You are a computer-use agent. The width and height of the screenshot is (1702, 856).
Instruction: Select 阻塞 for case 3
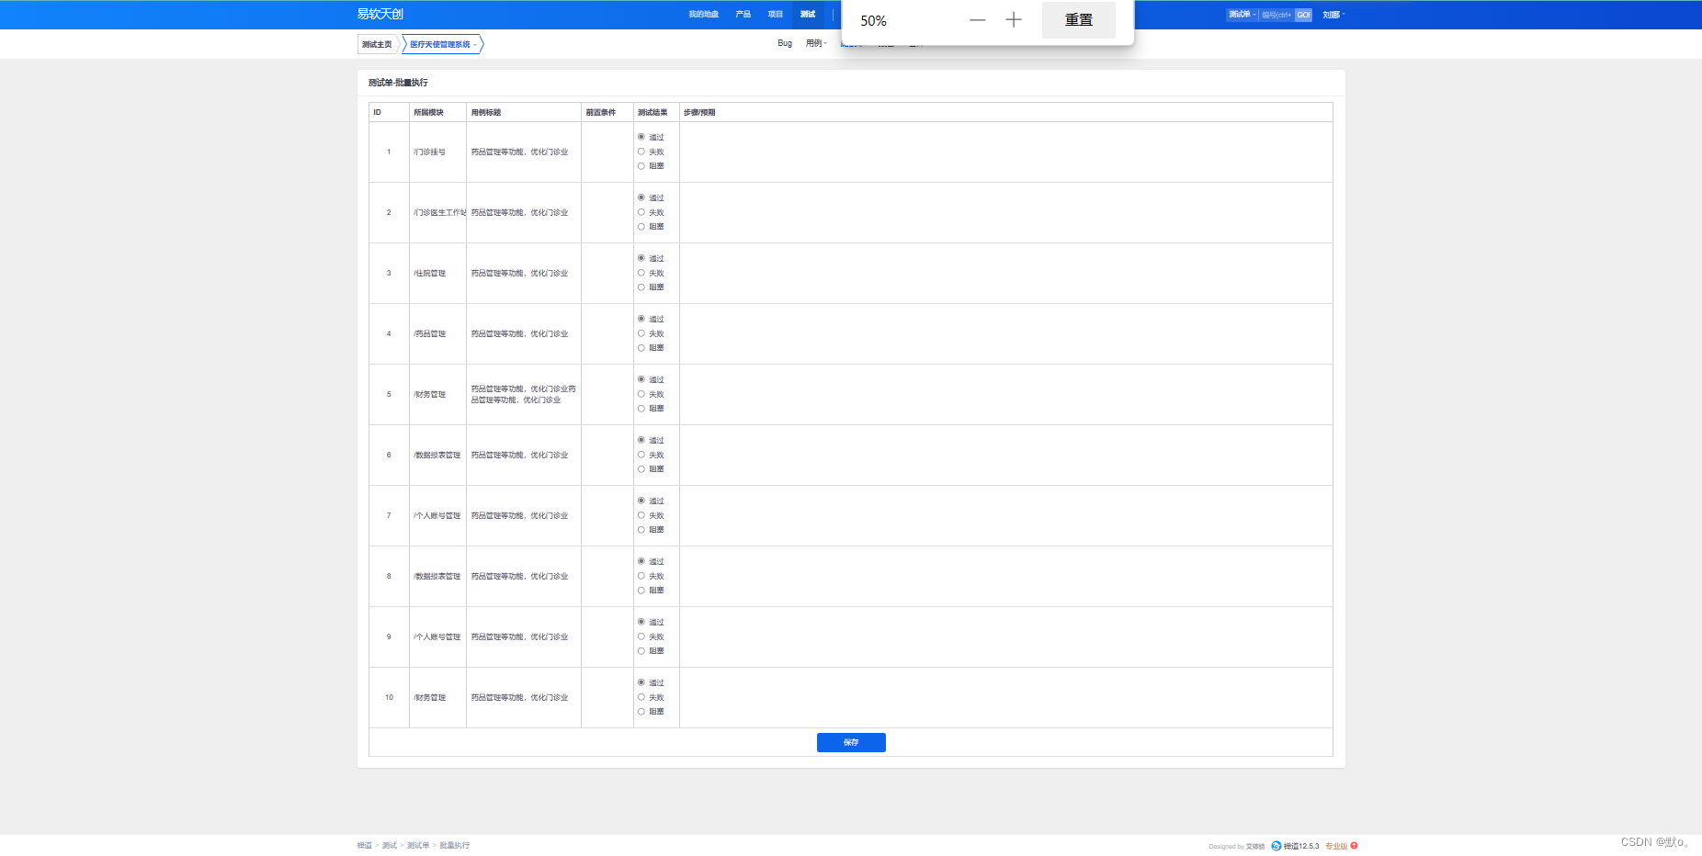click(x=641, y=287)
